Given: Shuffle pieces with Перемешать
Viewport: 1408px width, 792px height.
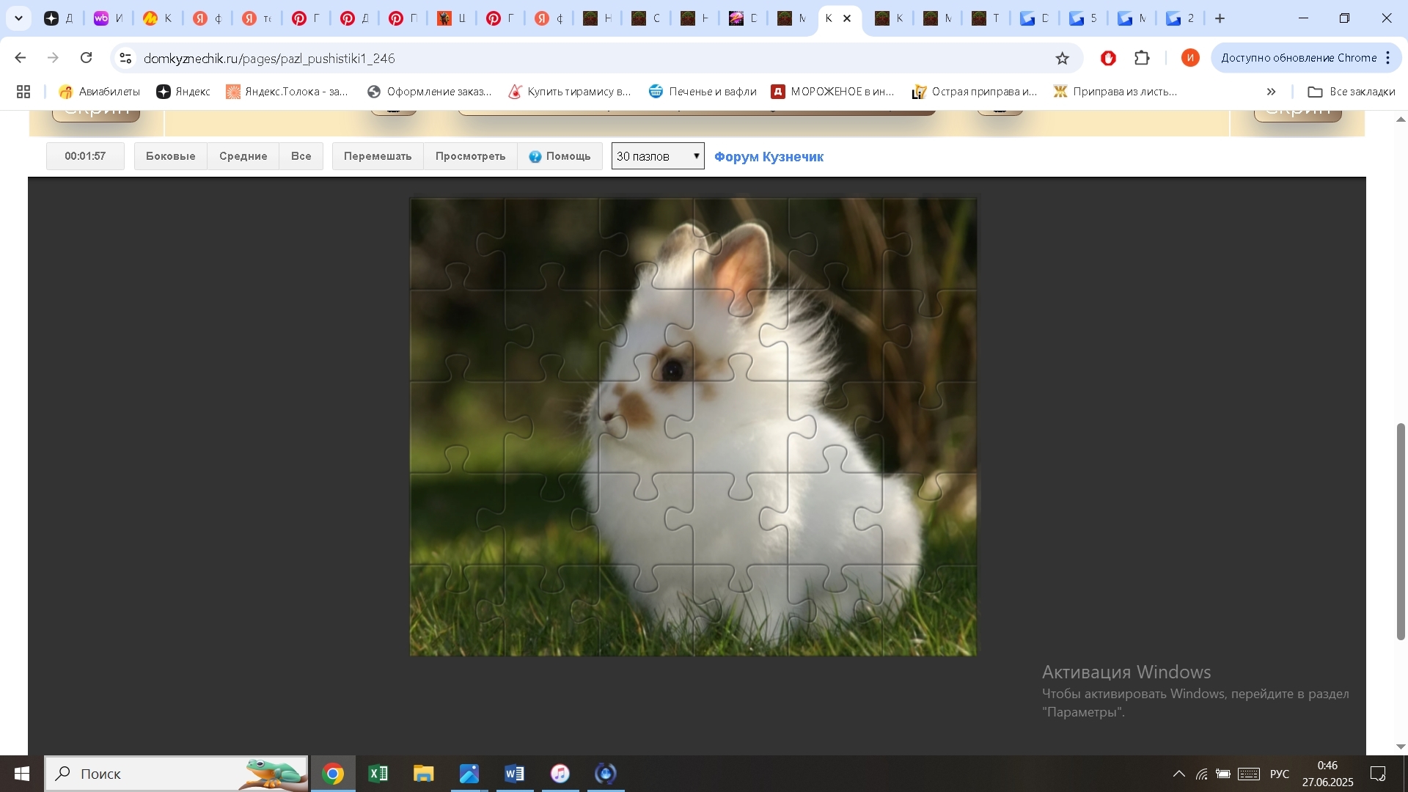Looking at the screenshot, I should point(378,156).
